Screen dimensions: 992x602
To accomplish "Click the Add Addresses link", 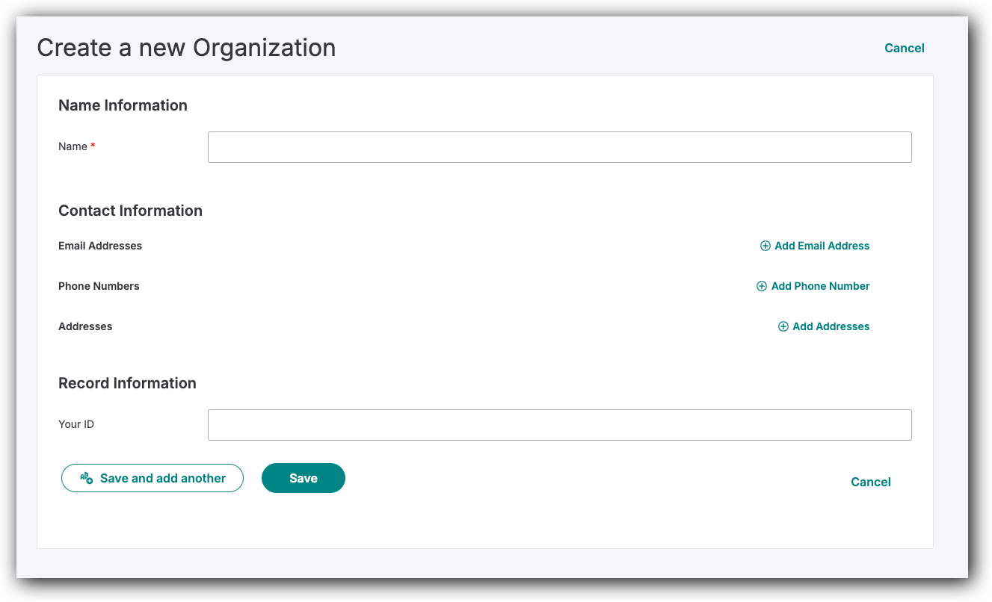I will [x=824, y=326].
